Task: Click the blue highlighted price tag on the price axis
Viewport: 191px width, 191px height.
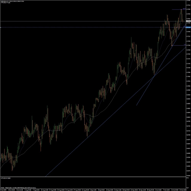Action: click(188, 28)
